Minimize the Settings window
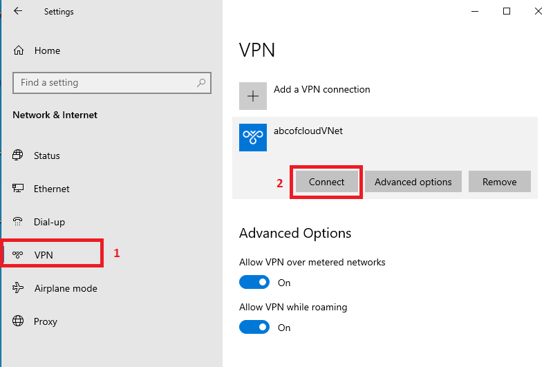This screenshot has height=367, width=553. point(475,11)
